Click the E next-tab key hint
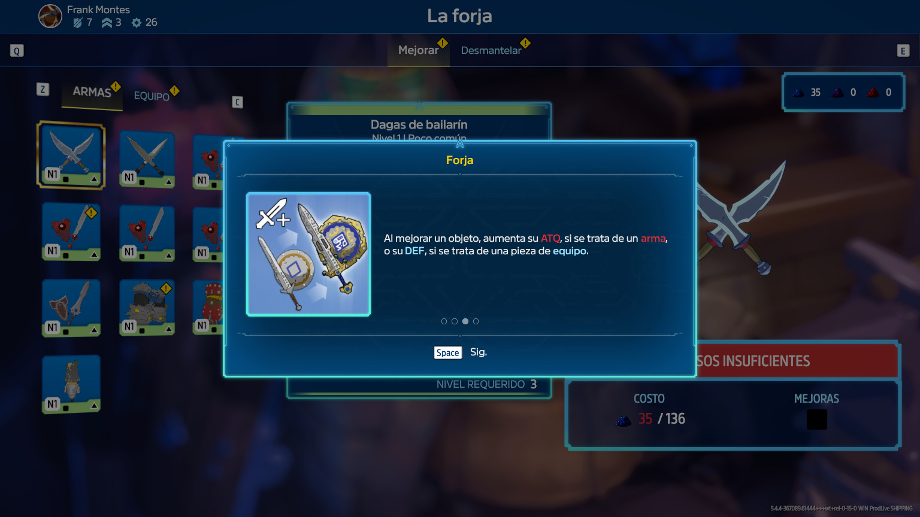 pyautogui.click(x=903, y=51)
